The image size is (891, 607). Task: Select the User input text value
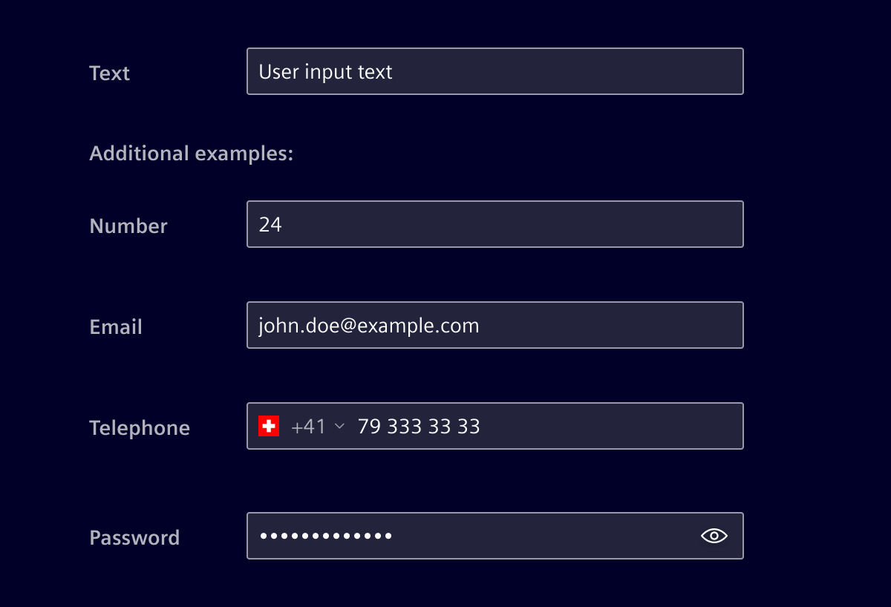coord(325,71)
